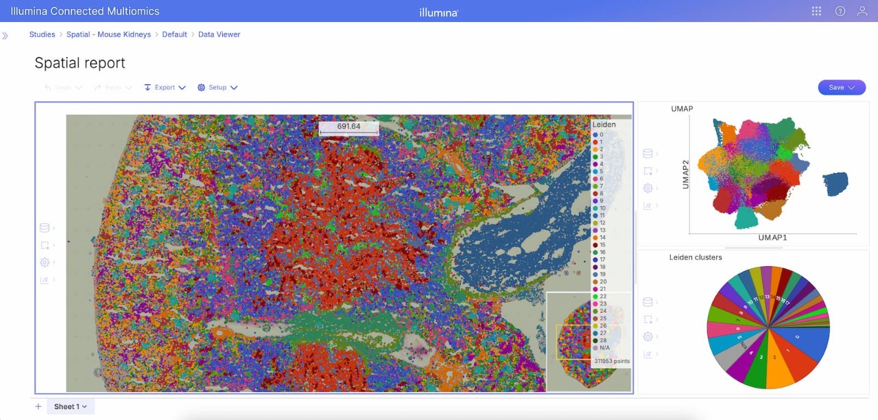The width and height of the screenshot is (878, 420).
Task: Click selection tool icon beside Leiden clusters pie
Action: (647, 319)
